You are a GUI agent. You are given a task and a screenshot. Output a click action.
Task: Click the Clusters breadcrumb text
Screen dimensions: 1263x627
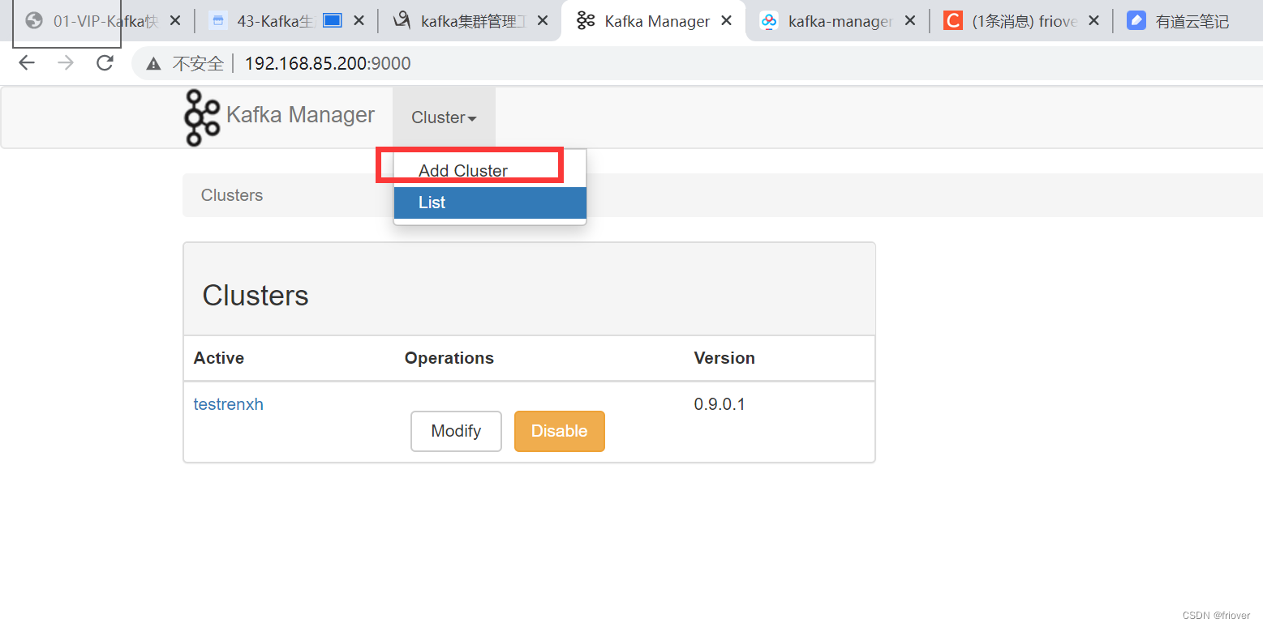(232, 195)
